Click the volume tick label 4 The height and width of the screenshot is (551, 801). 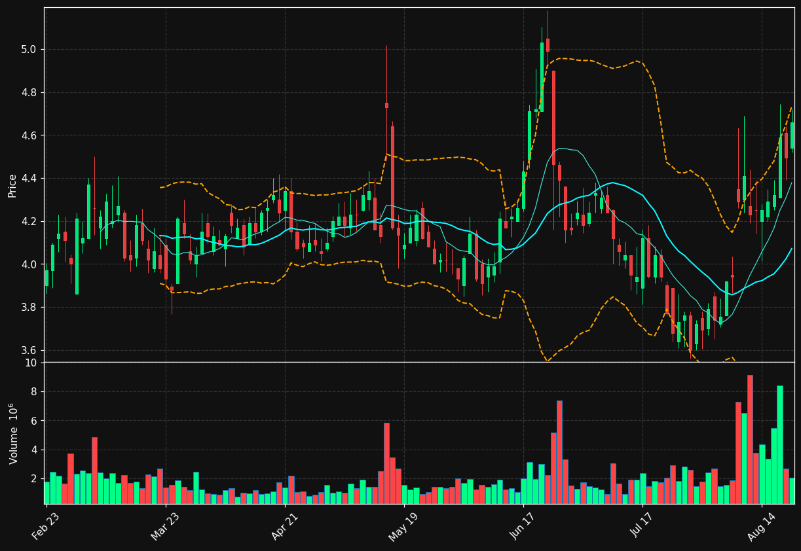(x=35, y=450)
